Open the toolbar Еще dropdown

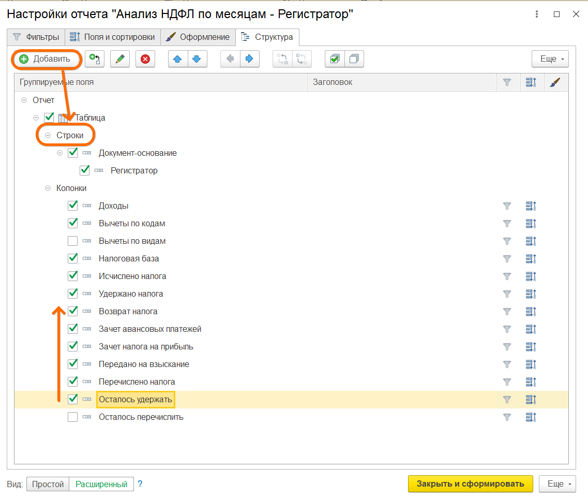point(550,59)
